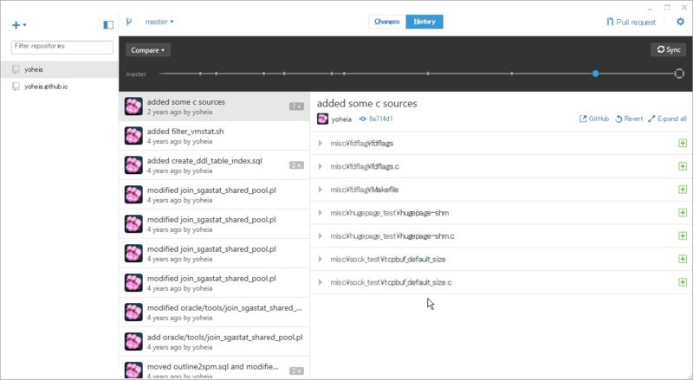Click added-file plus icon for tcpbuf_default_size
Image resolution: width=693 pixels, height=380 pixels.
[683, 259]
